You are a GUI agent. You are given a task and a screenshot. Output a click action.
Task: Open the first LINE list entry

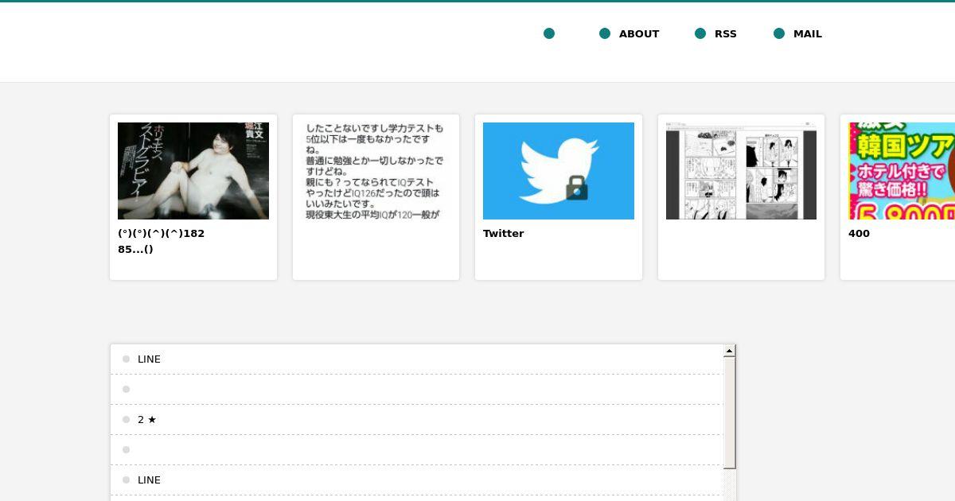click(x=417, y=359)
